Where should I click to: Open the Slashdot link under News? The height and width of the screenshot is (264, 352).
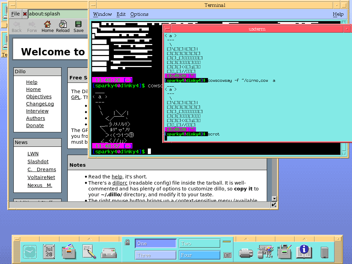38,162
